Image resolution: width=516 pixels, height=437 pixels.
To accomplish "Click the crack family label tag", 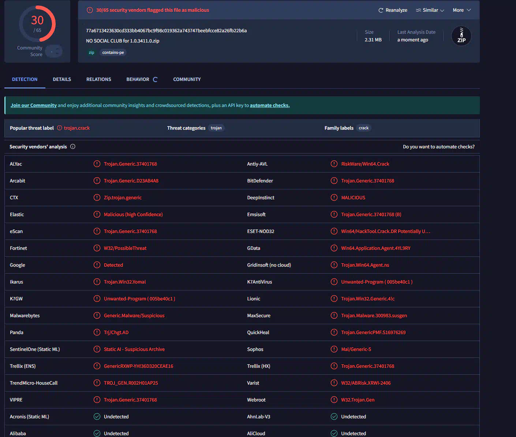I will click(x=364, y=128).
